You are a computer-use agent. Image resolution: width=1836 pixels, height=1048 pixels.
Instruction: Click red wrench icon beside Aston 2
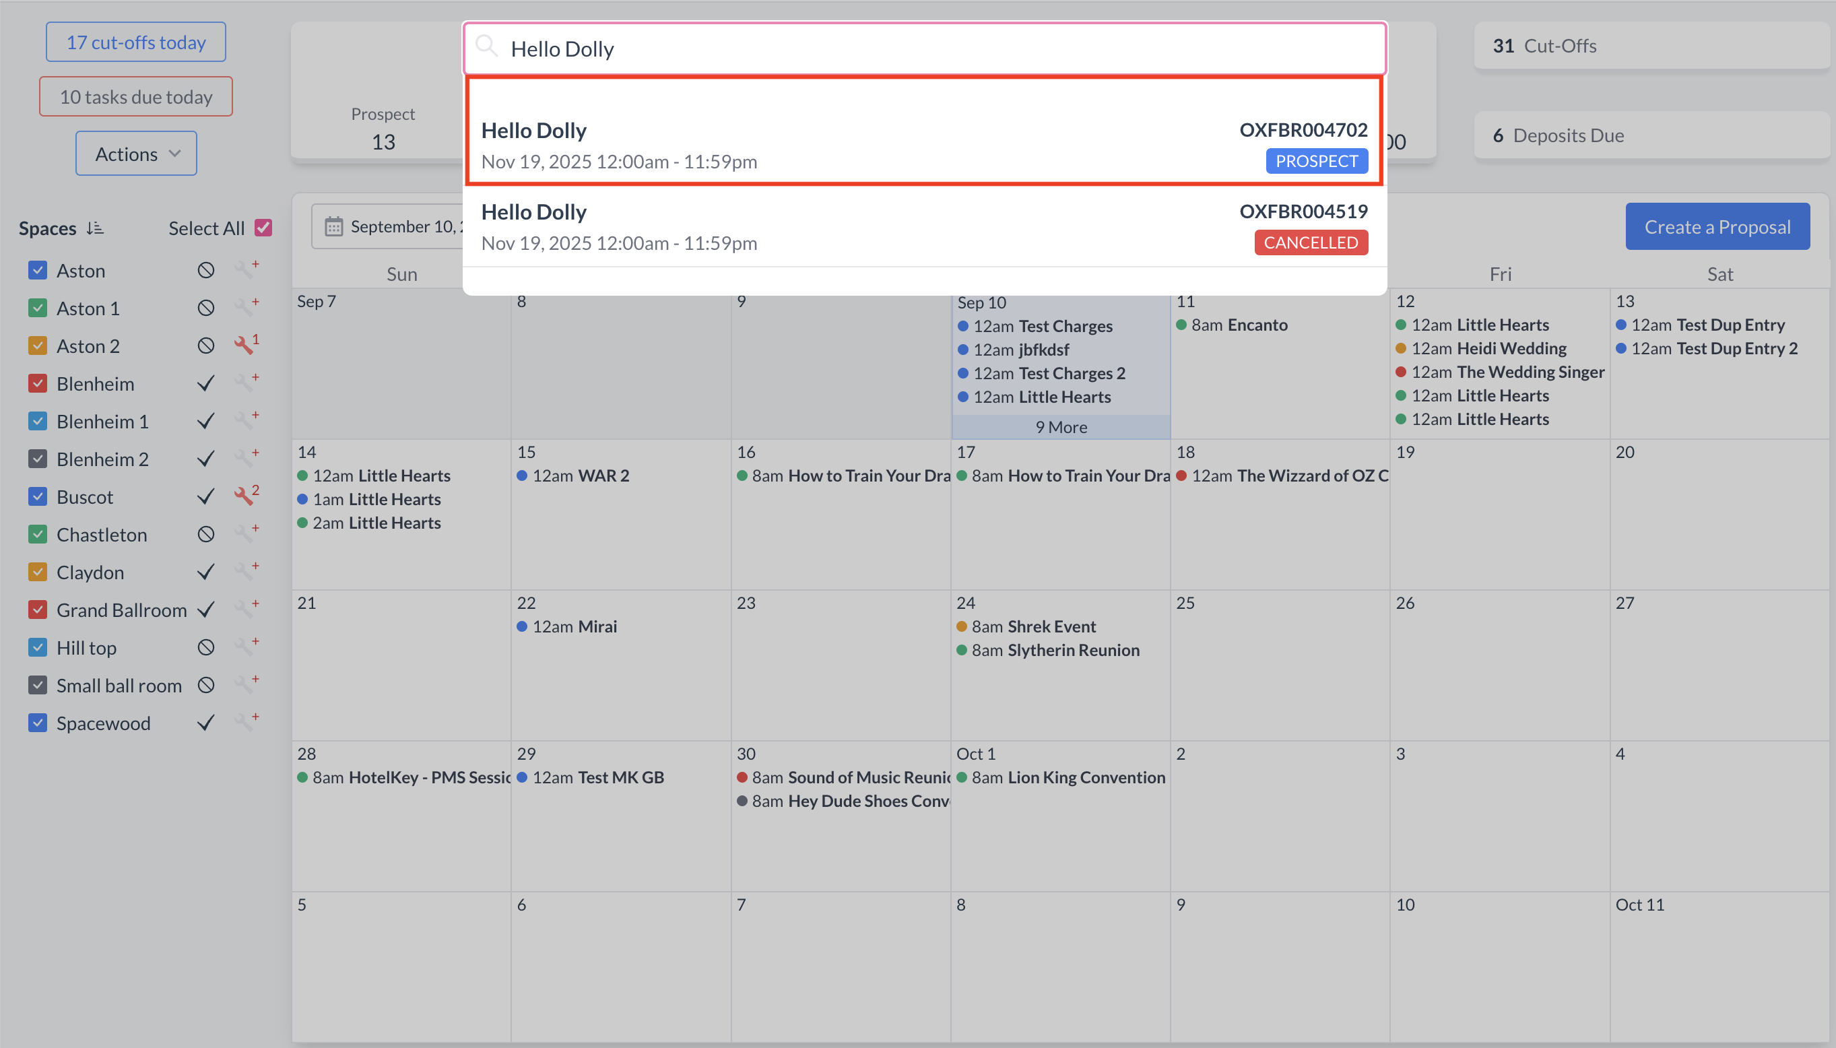click(244, 346)
